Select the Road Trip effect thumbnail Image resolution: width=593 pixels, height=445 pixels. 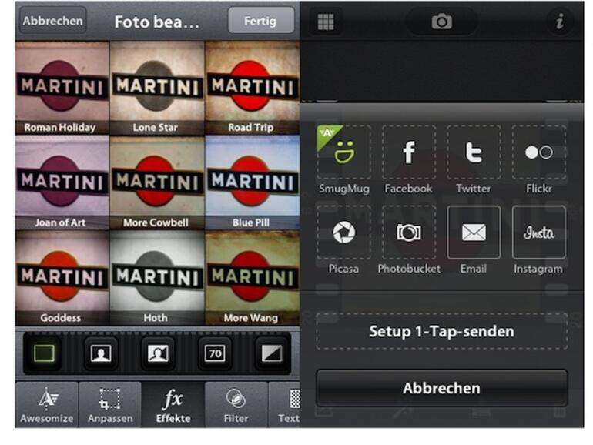pos(253,88)
